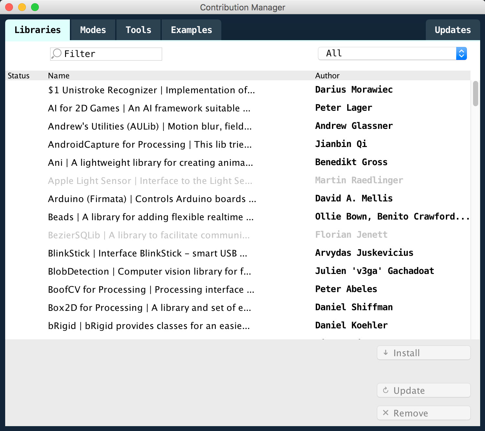
Task: Open the Tools tab
Action: point(138,30)
